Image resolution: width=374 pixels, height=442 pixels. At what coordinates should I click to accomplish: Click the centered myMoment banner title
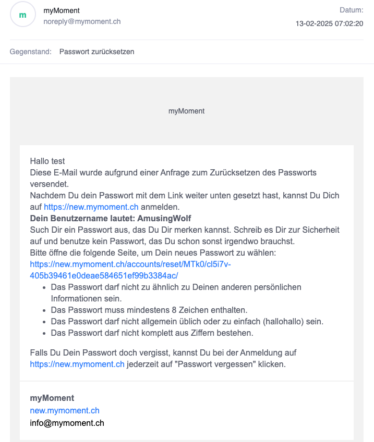186,111
